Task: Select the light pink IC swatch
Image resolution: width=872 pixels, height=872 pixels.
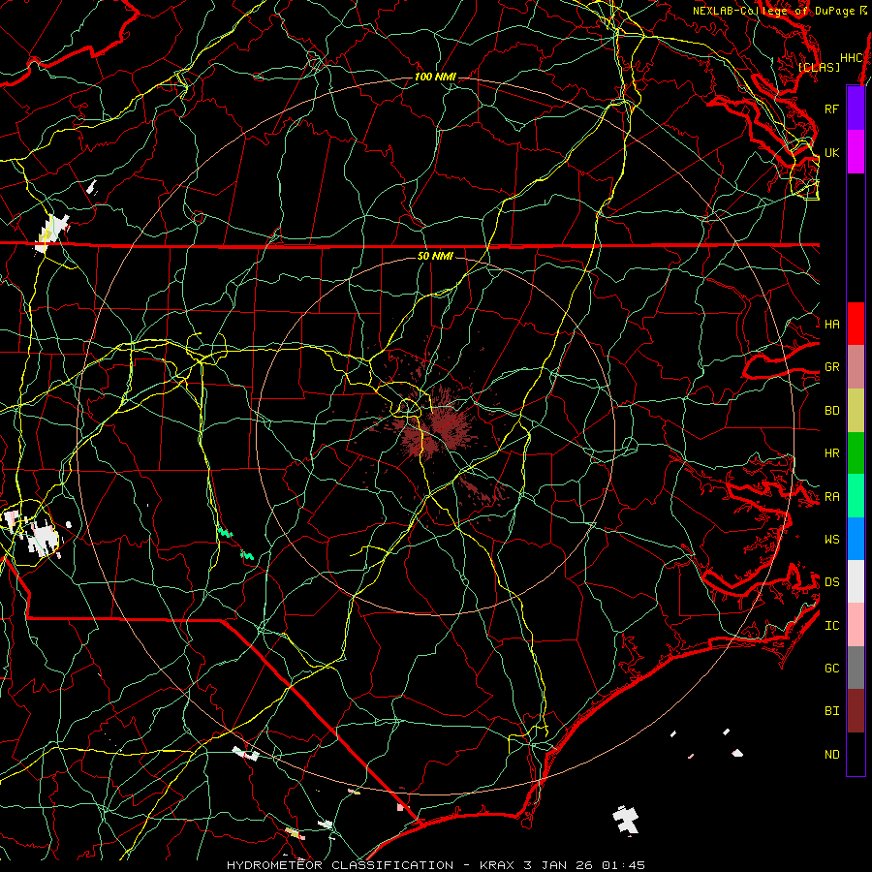Action: [856, 625]
